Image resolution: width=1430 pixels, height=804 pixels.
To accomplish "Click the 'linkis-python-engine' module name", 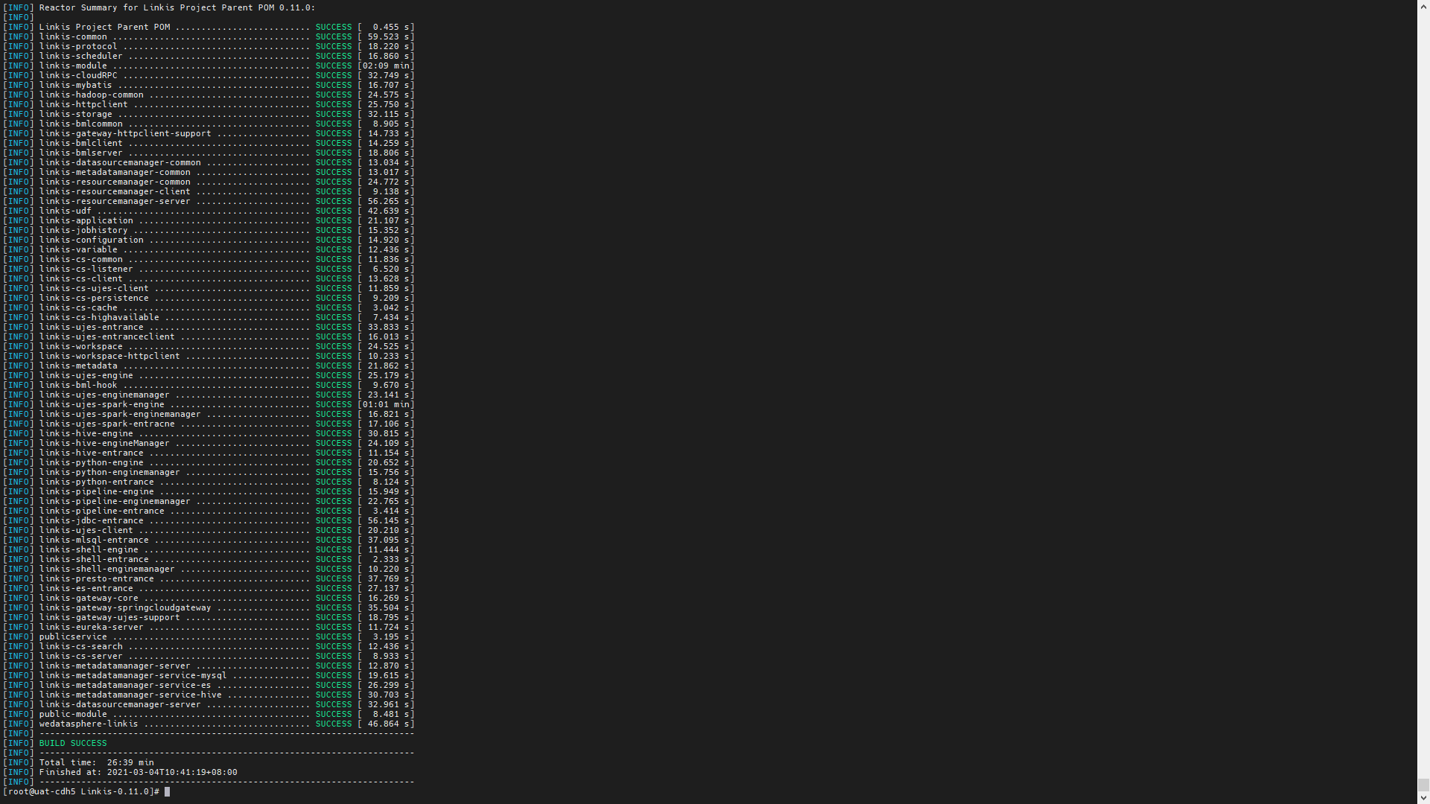I will [91, 462].
